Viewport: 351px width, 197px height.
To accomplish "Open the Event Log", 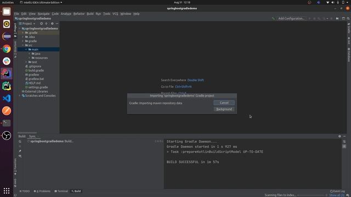I will [337, 191].
